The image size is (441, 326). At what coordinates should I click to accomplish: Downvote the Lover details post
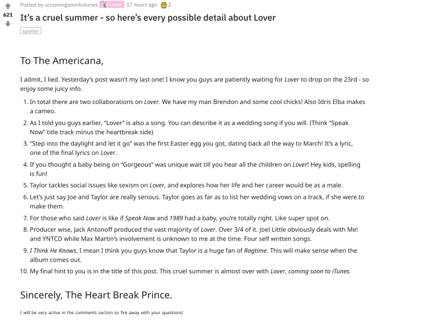7,24
